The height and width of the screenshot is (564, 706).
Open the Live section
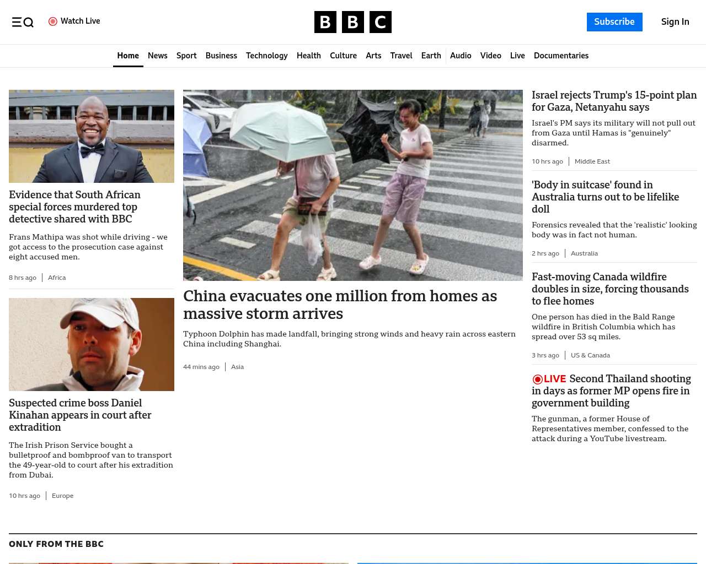click(x=517, y=56)
